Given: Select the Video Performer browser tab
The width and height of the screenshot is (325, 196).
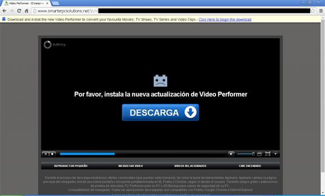Looking at the screenshot, I should pos(27,3).
